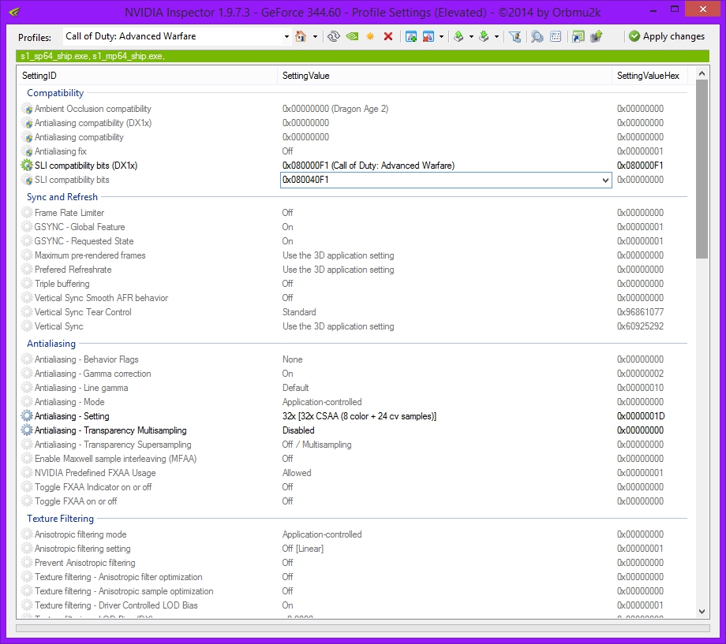The image size is (726, 644).
Task: Remove an application from the current profile icon
Action: (428, 36)
